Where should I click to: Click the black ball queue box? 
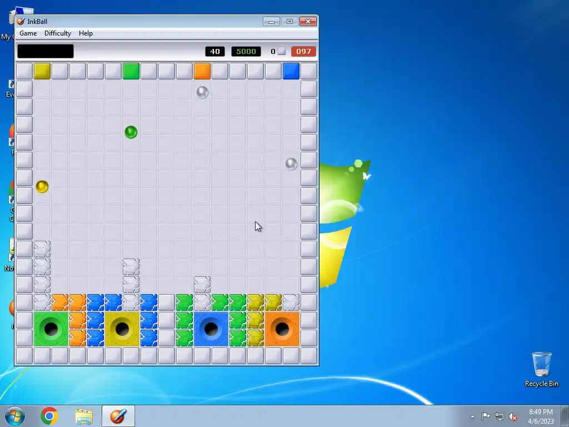pos(46,51)
